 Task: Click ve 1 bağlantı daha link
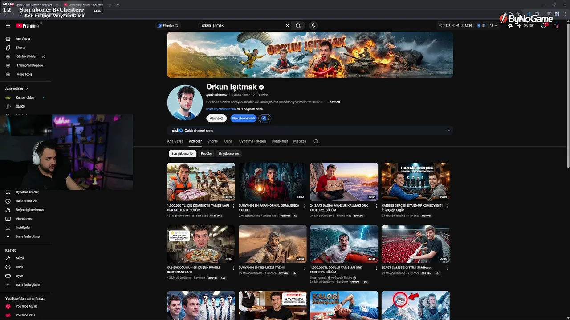click(x=250, y=109)
